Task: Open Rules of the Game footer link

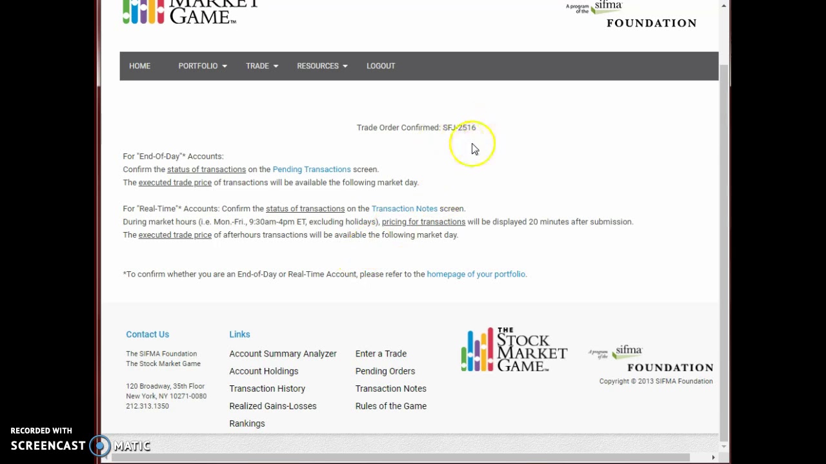Action: [391, 406]
